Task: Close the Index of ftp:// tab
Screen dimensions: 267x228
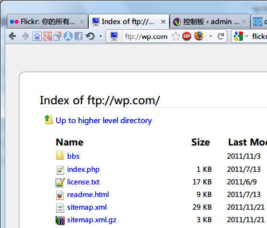Action: (x=163, y=22)
